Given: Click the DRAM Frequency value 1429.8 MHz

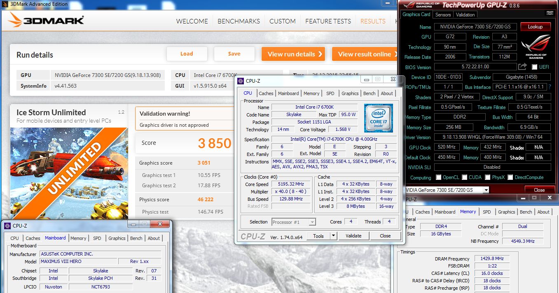Looking at the screenshot, I should [492, 259].
